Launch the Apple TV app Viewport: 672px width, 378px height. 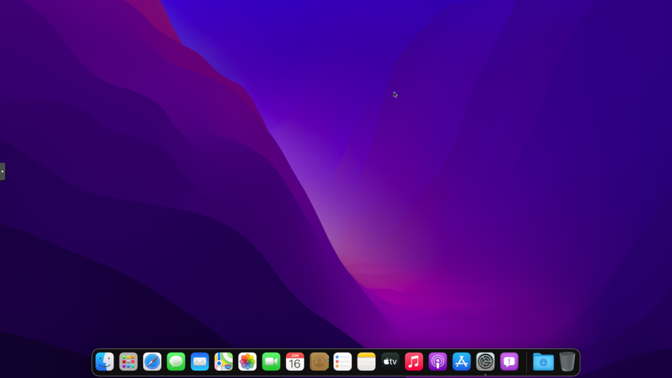point(390,362)
